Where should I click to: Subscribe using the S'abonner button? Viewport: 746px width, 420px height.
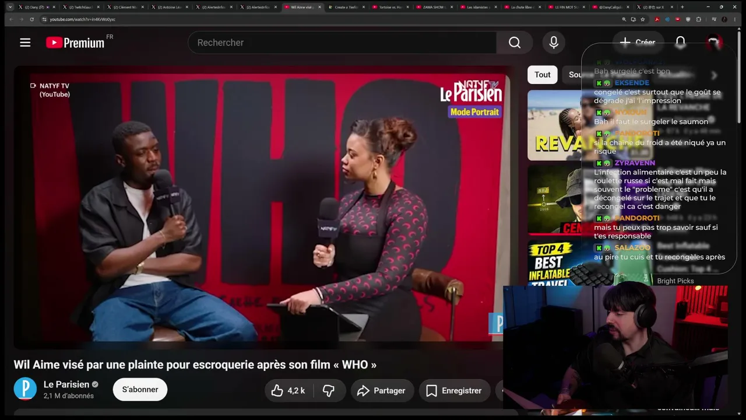click(x=140, y=390)
